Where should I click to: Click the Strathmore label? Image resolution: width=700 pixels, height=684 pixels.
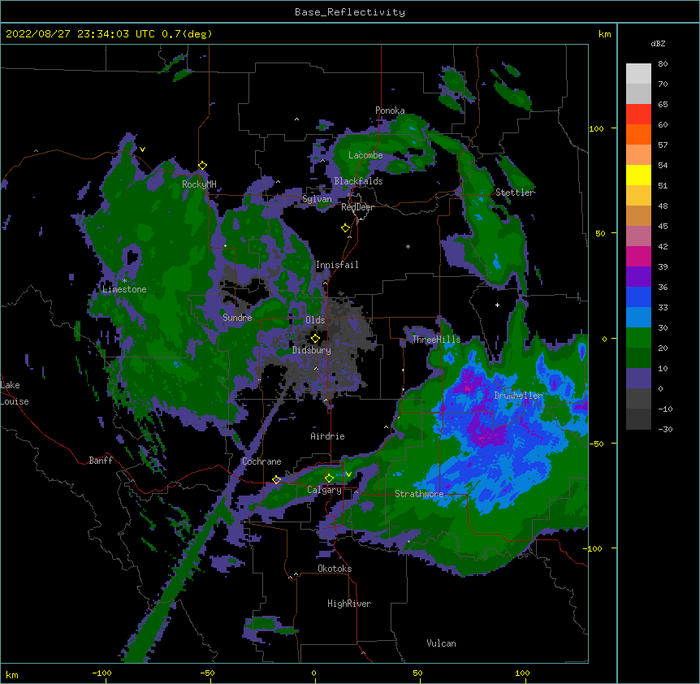(419, 494)
